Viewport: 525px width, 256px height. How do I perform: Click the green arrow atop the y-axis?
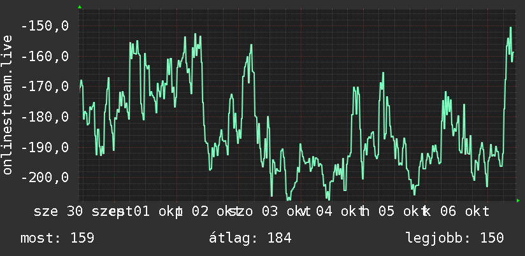[x=80, y=7]
